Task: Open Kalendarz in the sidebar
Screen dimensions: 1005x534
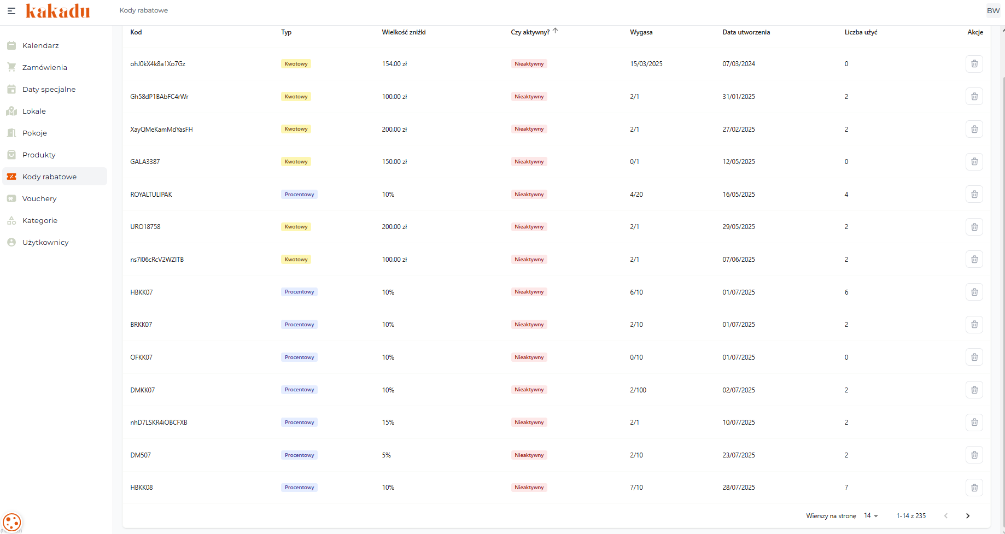Action: tap(40, 45)
